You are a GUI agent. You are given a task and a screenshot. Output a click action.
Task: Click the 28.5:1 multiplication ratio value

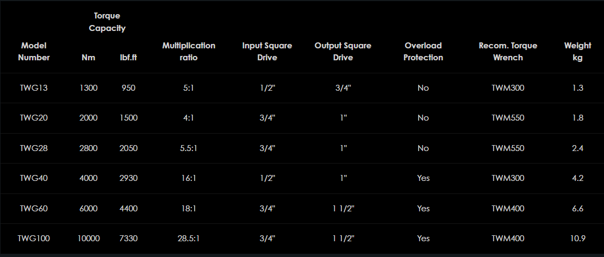(189, 239)
